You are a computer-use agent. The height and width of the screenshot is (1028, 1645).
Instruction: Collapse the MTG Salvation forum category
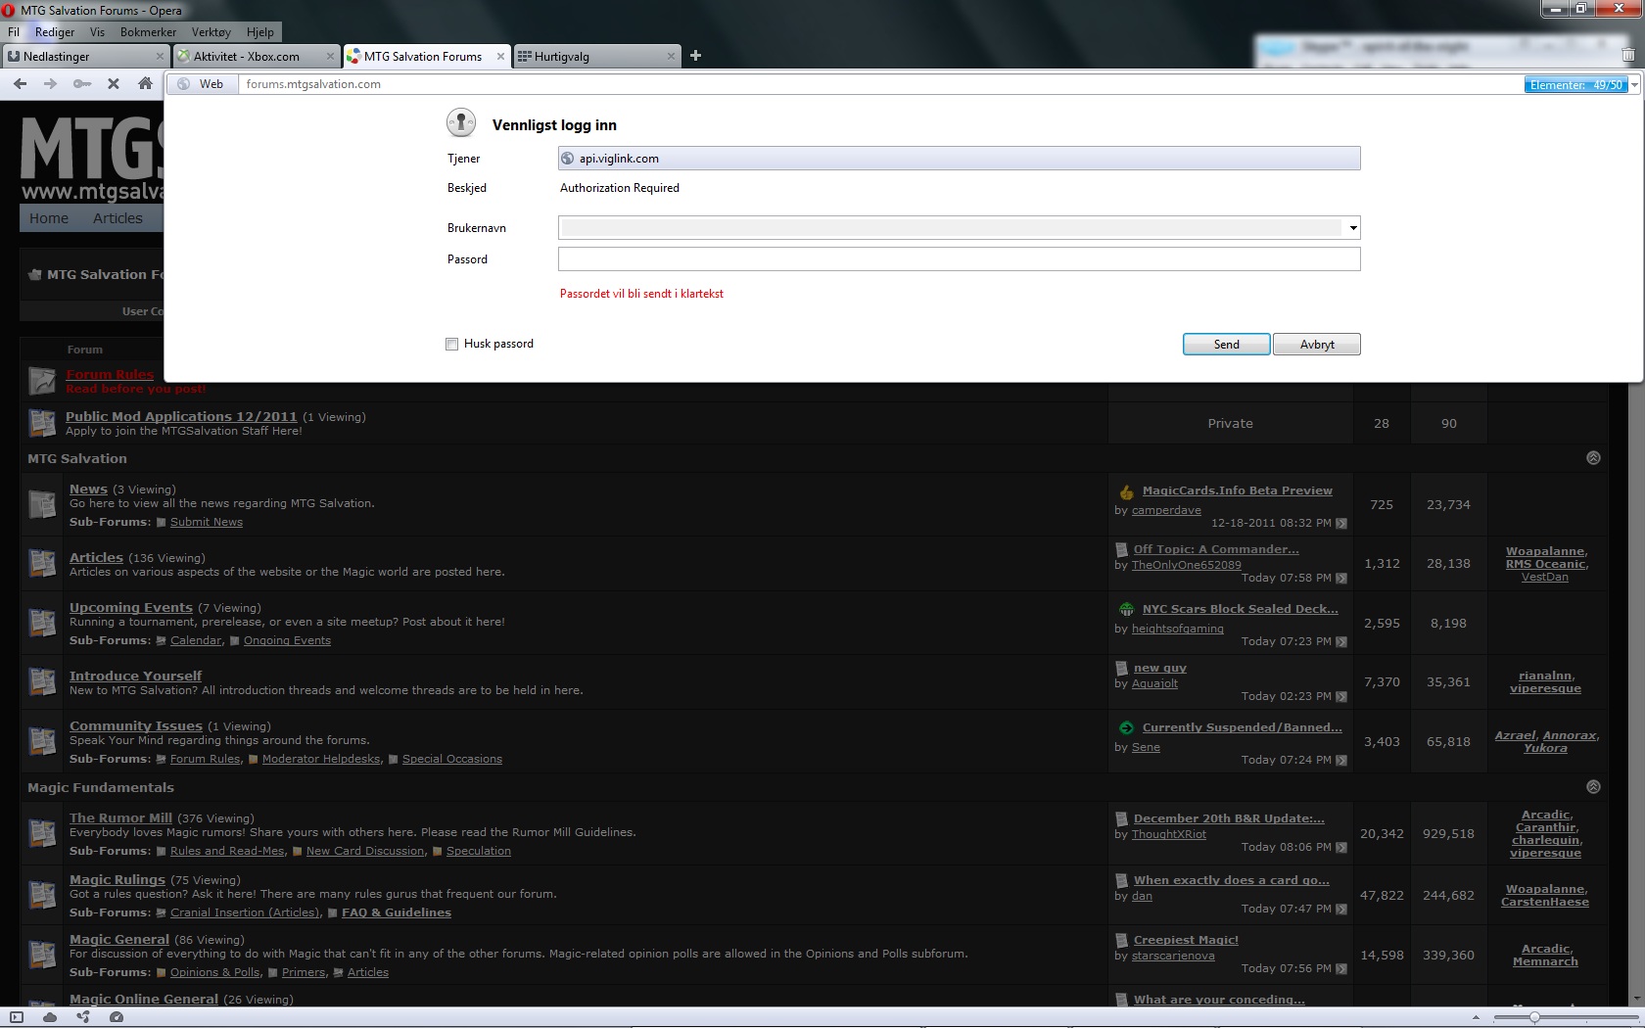tap(1593, 458)
